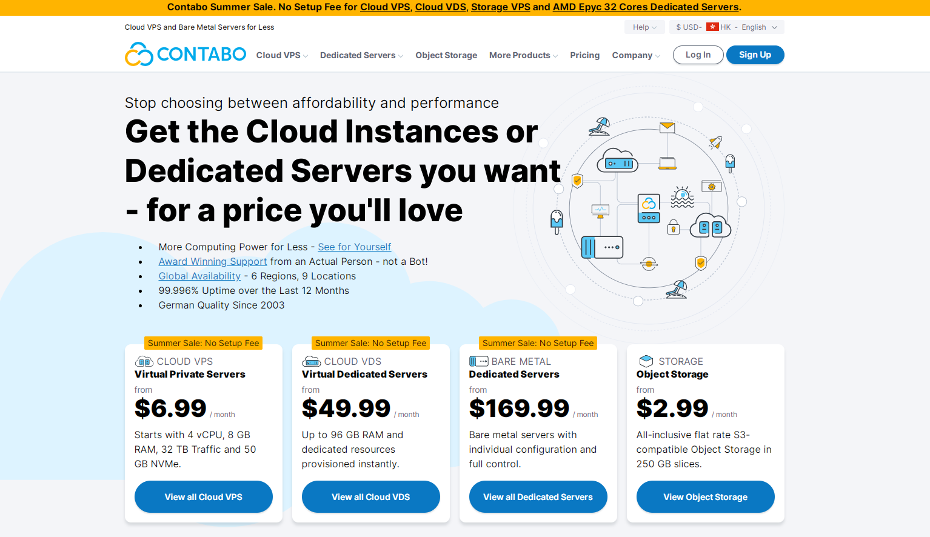
Task: Click the $49.99 price text
Action: [346, 409]
